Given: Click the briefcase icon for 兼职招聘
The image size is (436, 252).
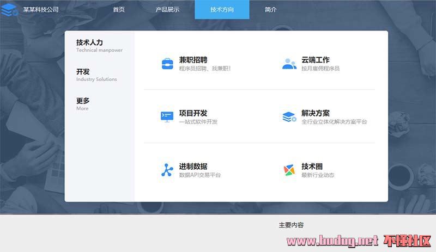Looking at the screenshot, I should [167, 64].
